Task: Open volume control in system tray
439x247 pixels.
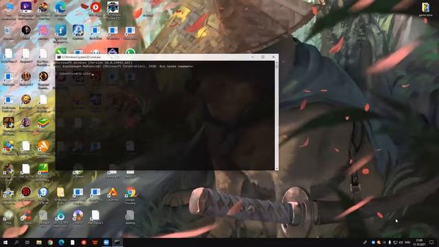Action: point(401,242)
